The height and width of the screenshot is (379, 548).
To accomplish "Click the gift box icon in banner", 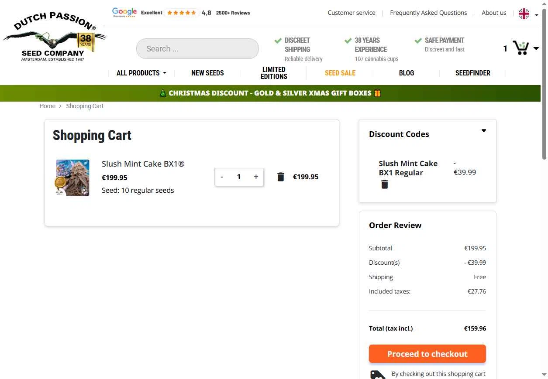I will [377, 93].
